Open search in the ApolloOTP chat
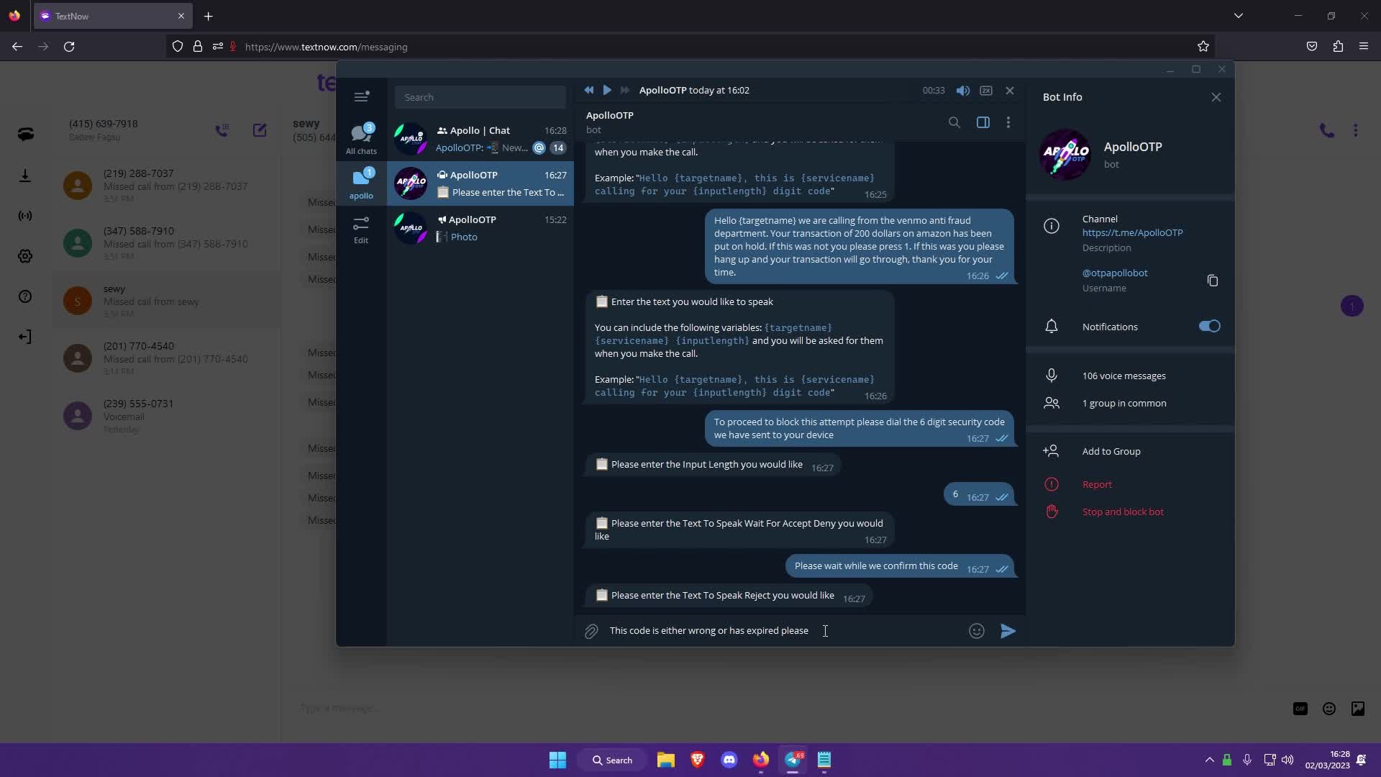 coord(954,122)
